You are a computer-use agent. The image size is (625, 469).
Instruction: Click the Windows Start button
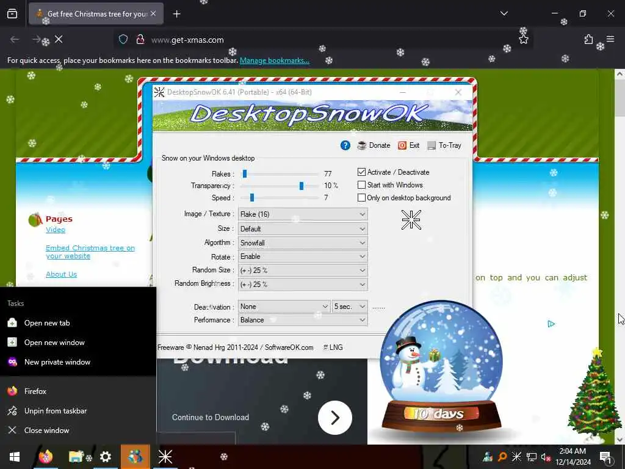coord(15,457)
